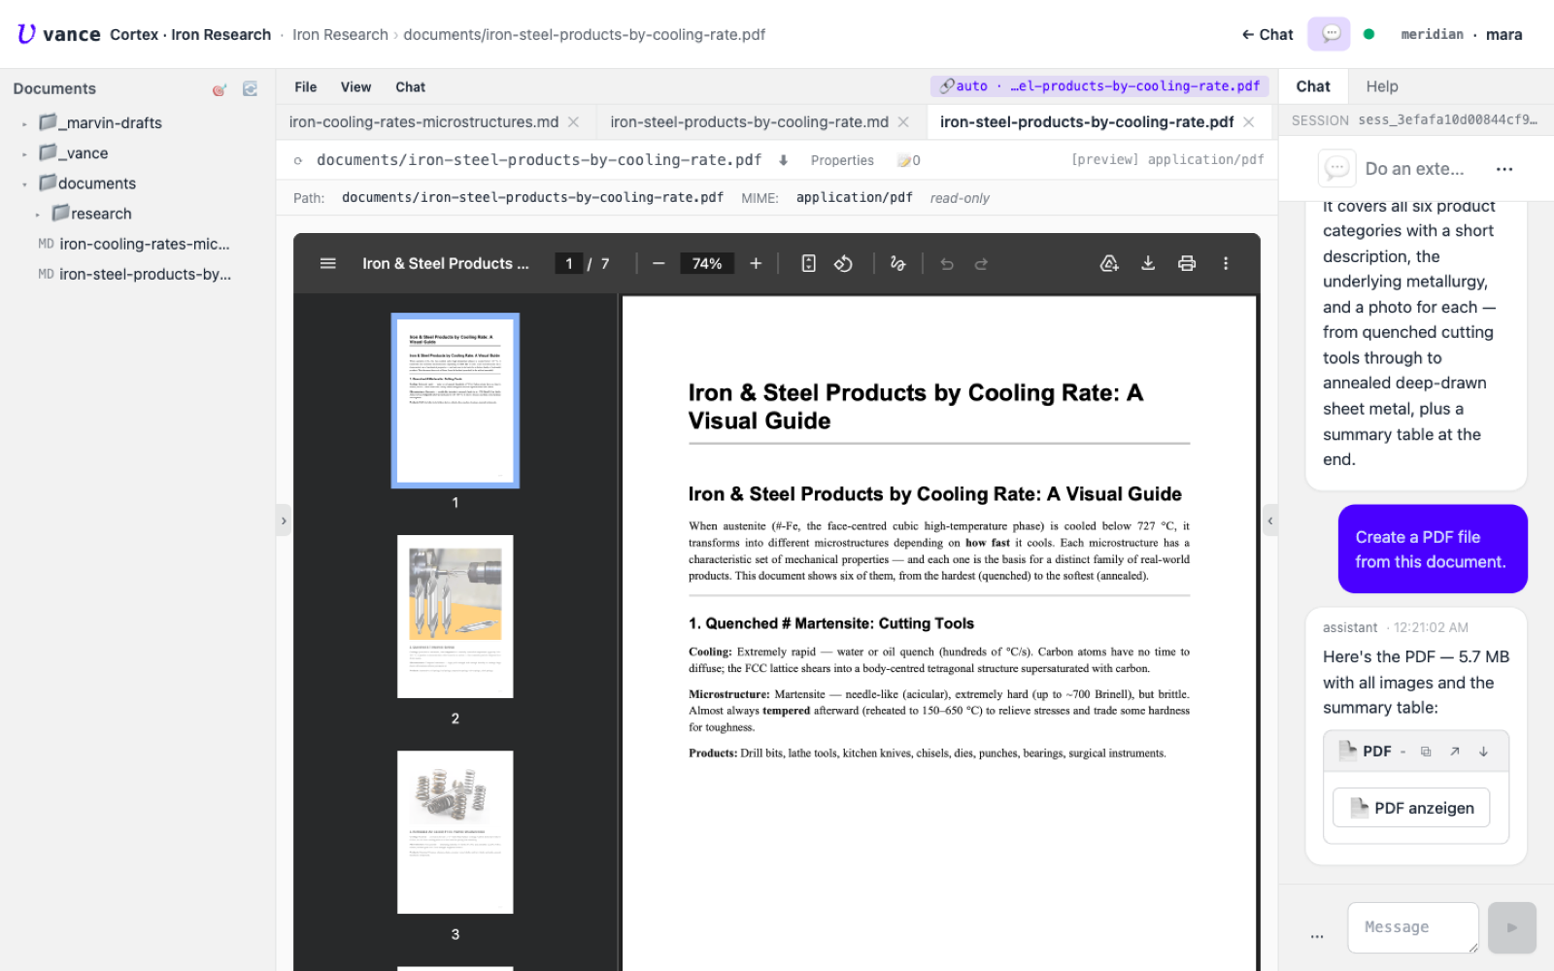Collapse the right chat panel
Screen dimensions: 1554x971
tap(1270, 521)
